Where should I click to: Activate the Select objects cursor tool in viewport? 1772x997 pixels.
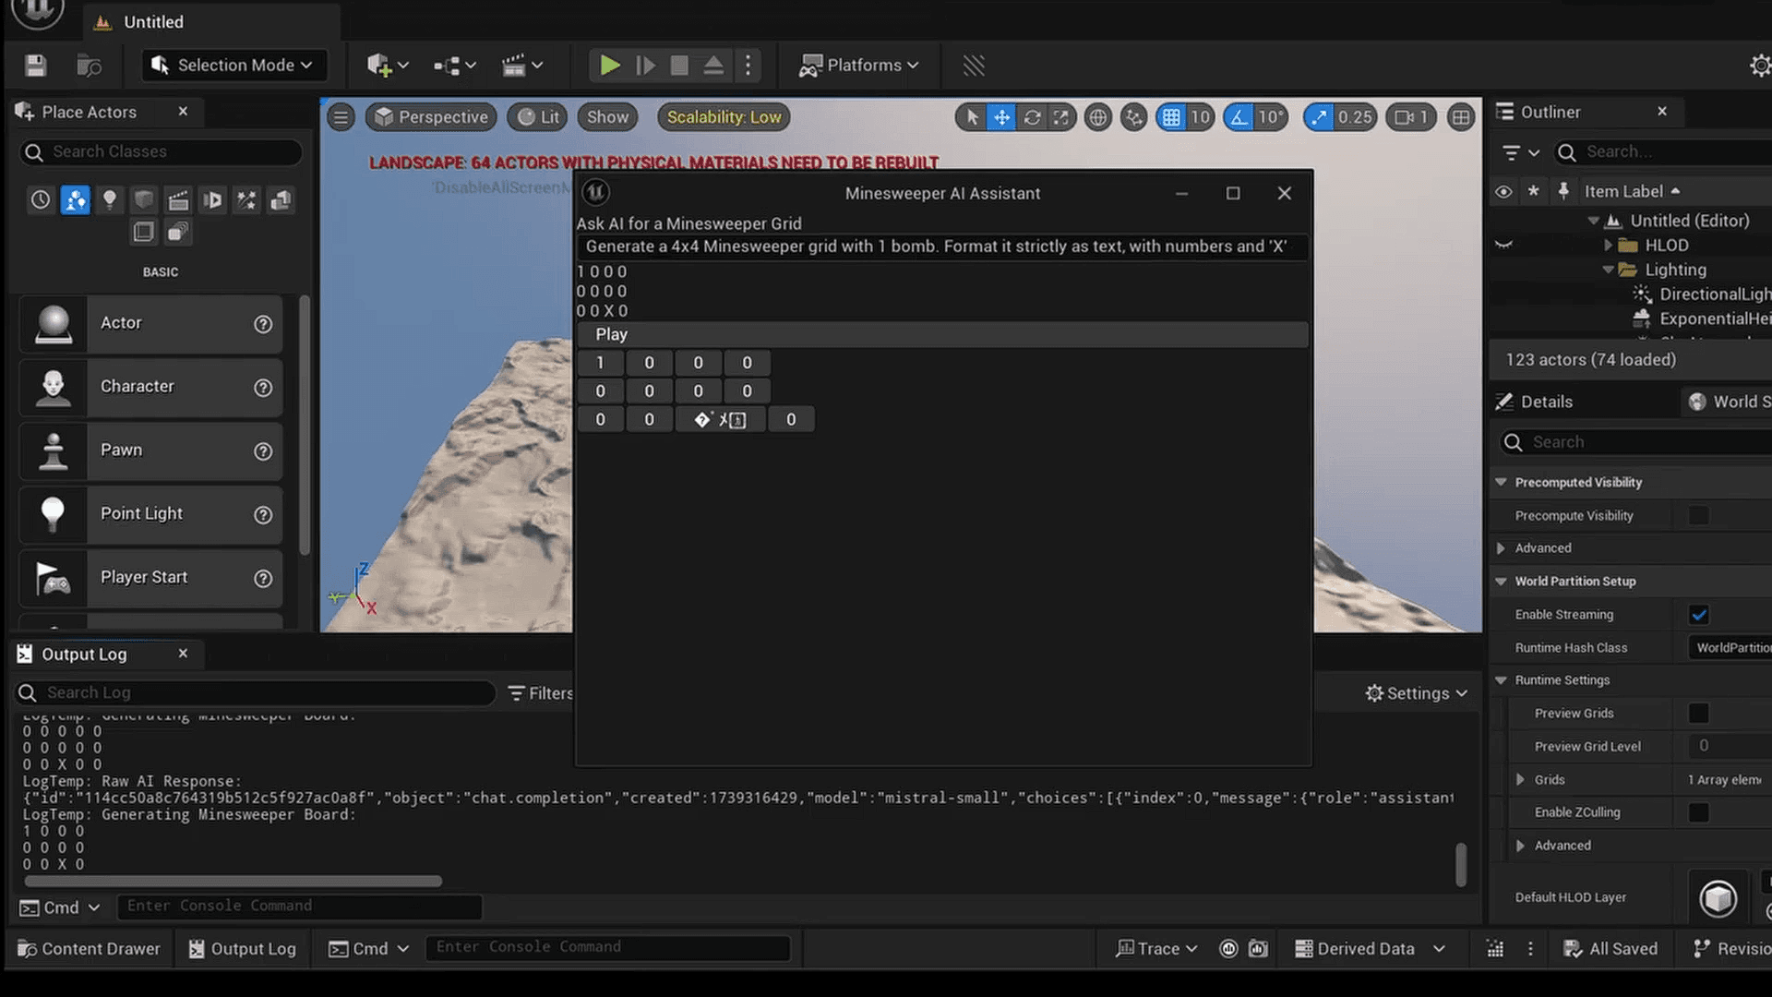click(x=971, y=117)
